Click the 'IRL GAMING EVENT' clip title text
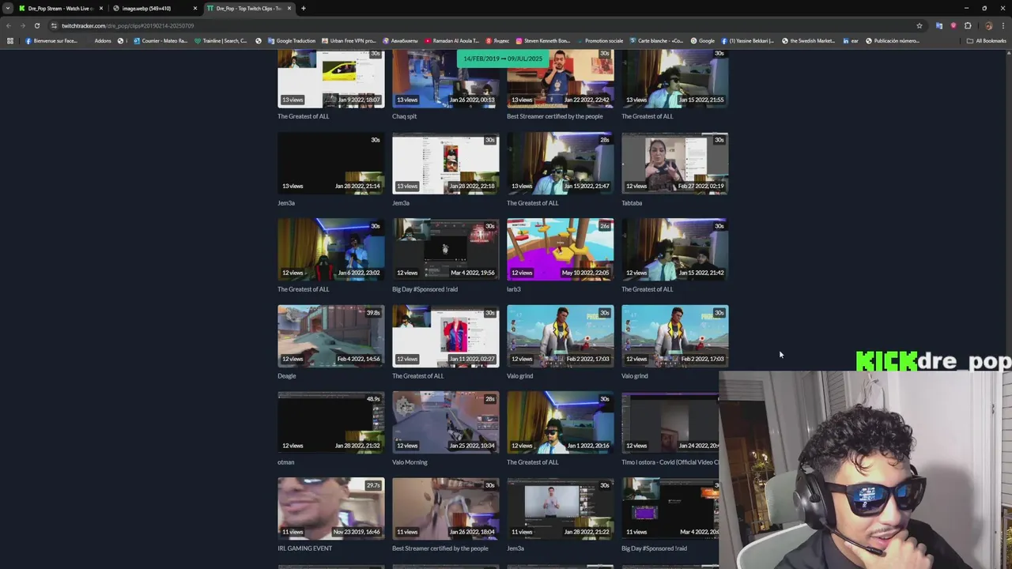The width and height of the screenshot is (1012, 569). point(304,548)
